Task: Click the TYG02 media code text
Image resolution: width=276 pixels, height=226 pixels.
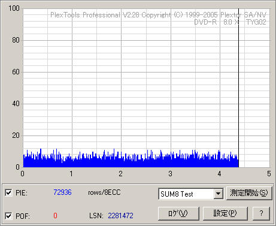Action: click(256, 22)
